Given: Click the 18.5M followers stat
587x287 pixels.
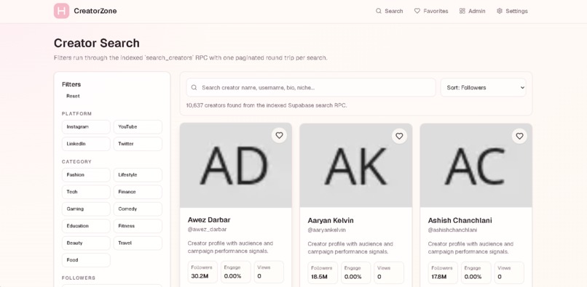Looking at the screenshot, I should [323, 272].
